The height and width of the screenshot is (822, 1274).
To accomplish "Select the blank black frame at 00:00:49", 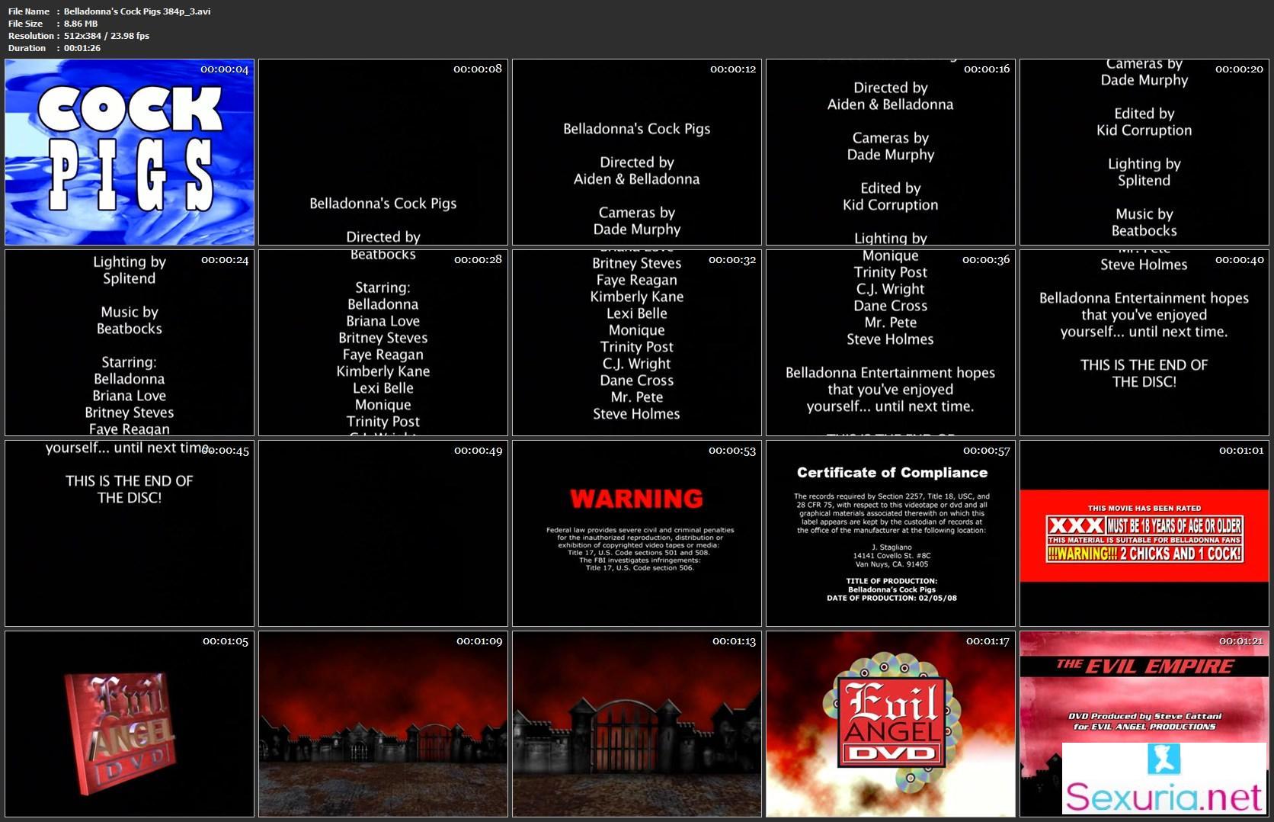I will [383, 533].
